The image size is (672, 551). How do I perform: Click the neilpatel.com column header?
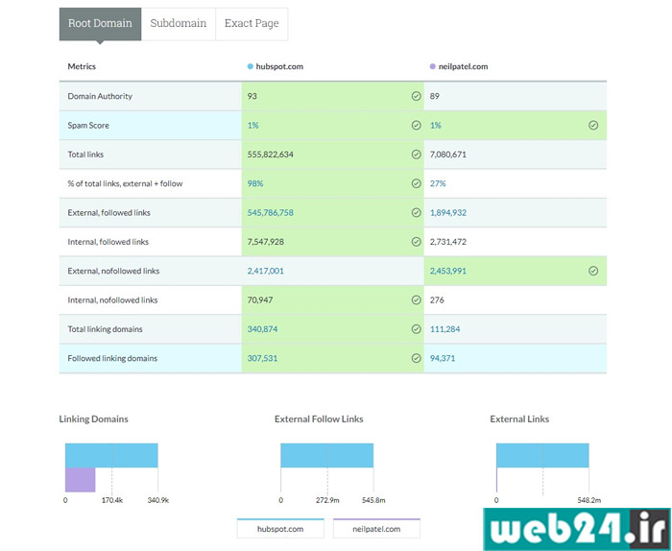coord(463,66)
